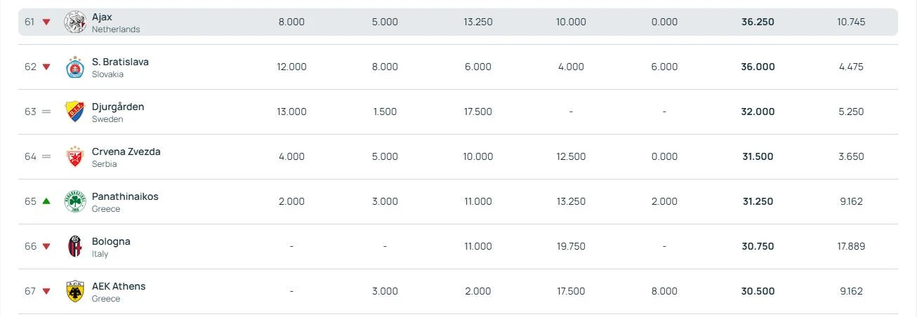
Task: Go to the AEK Athens team name
Action: coord(119,286)
